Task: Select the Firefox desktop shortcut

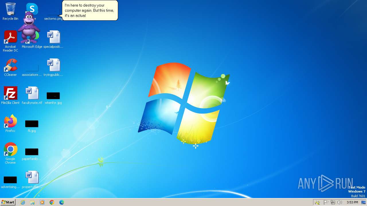Action: [10, 124]
